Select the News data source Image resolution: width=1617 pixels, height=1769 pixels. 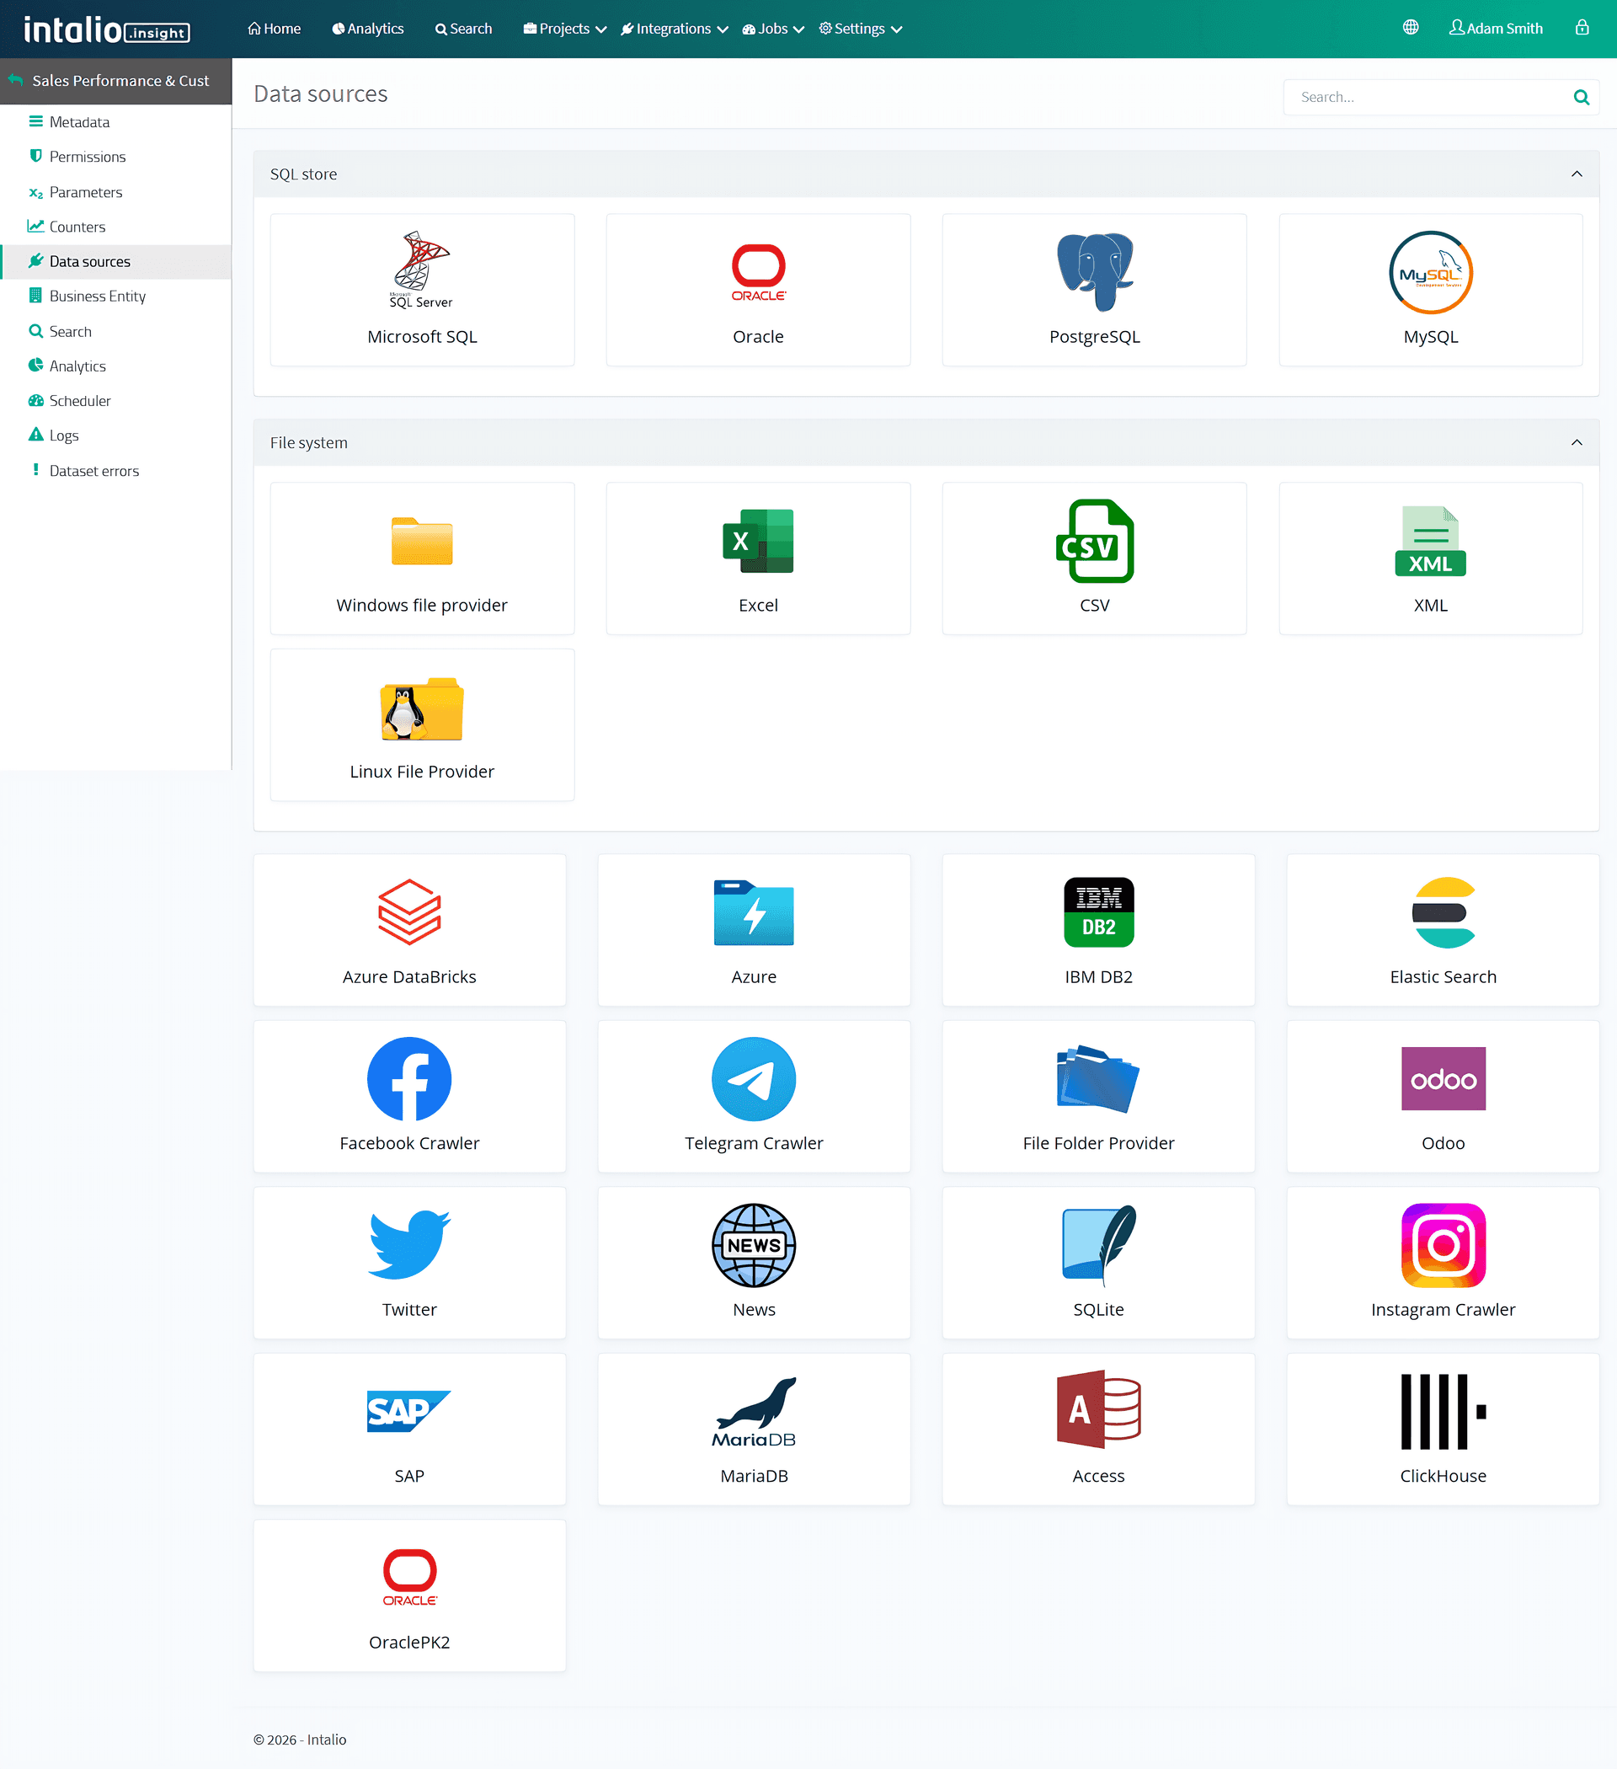pyautogui.click(x=754, y=1263)
